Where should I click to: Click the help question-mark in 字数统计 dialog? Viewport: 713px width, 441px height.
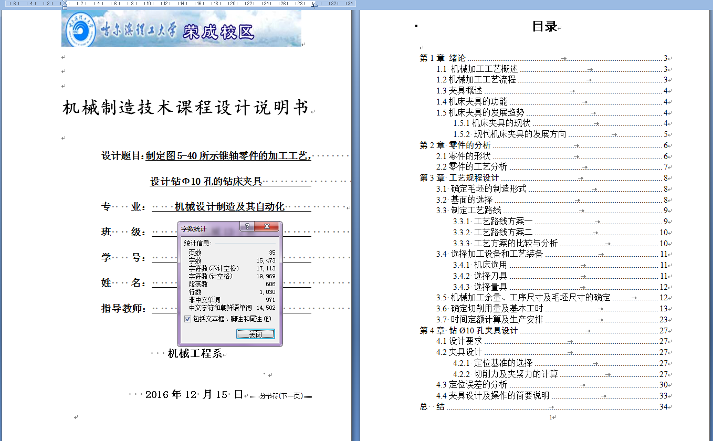(x=247, y=227)
